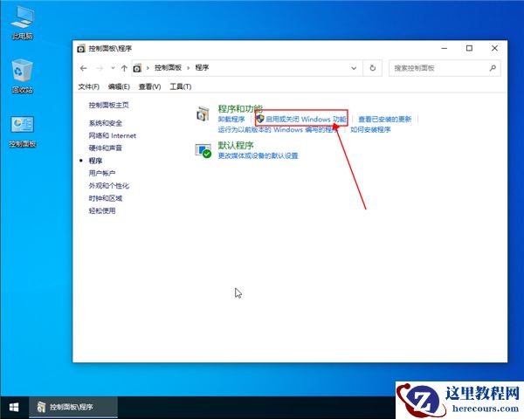Open the Control Panel desktop shortcut
524x419 pixels.
click(x=22, y=131)
